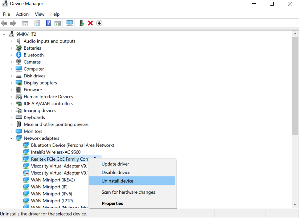299x218 pixels.
Task: Open the Action menu
Action: pos(22,14)
